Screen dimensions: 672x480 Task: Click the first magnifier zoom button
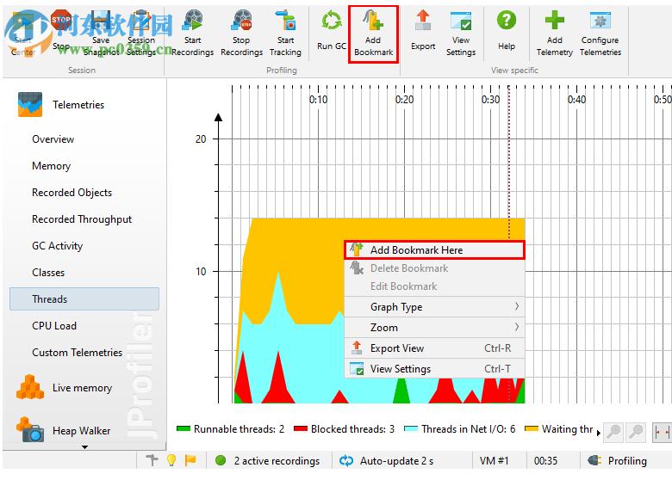[613, 432]
